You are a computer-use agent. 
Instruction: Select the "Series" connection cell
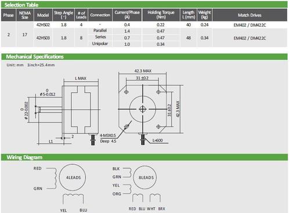point(100,37)
